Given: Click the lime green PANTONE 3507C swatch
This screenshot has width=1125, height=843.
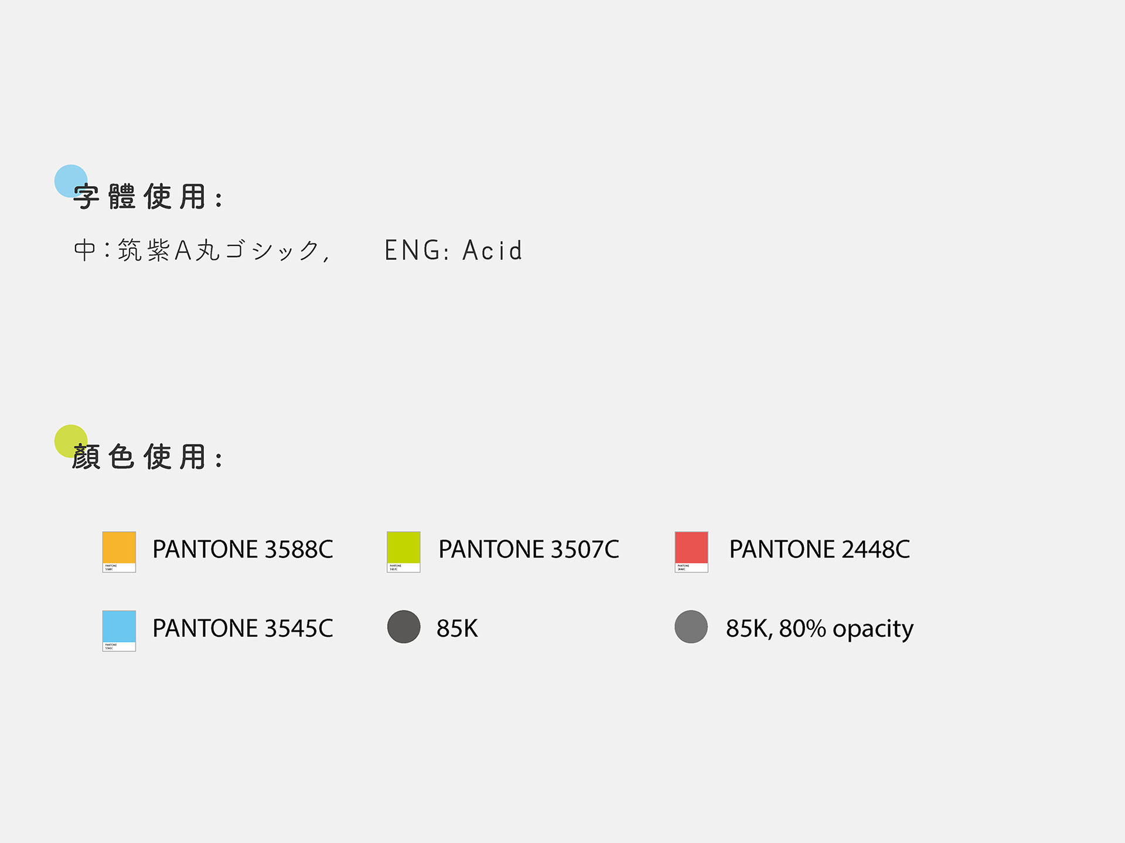Looking at the screenshot, I should pos(404,551).
